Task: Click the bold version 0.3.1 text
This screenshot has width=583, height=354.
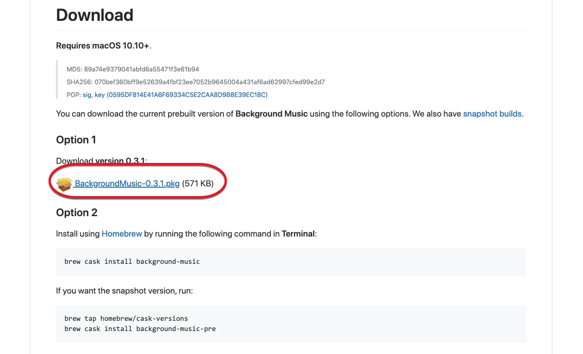Action: [x=120, y=161]
